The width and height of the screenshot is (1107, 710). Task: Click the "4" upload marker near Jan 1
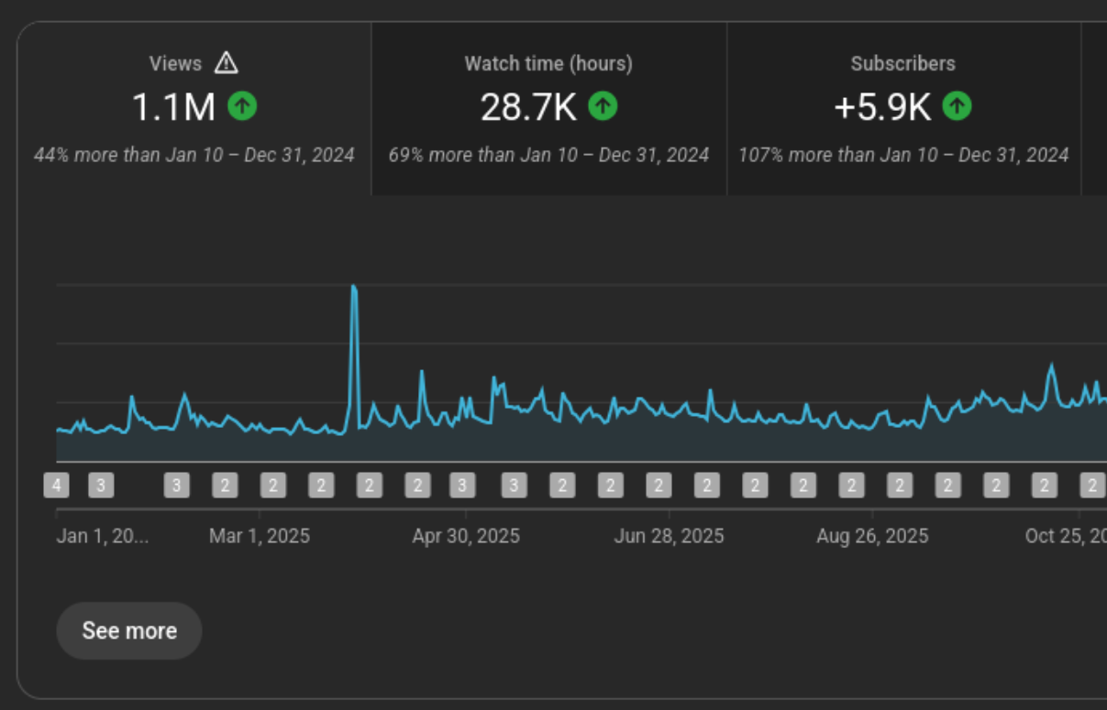57,485
